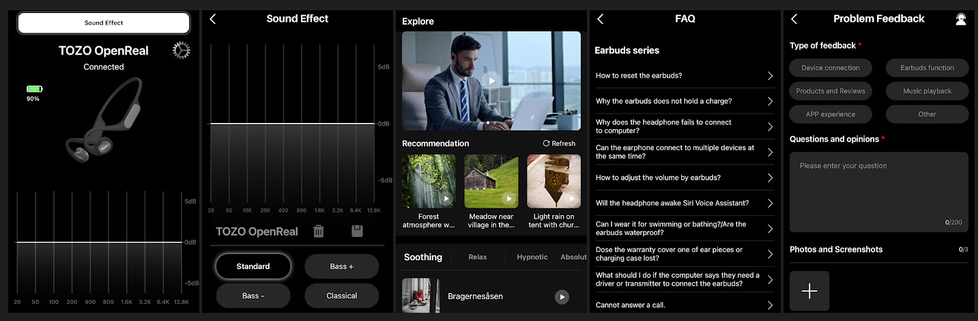Go back from the Problem Feedback screen
978x321 pixels.
[x=794, y=19]
